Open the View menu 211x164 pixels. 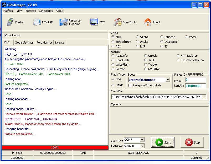pyautogui.click(x=19, y=11)
